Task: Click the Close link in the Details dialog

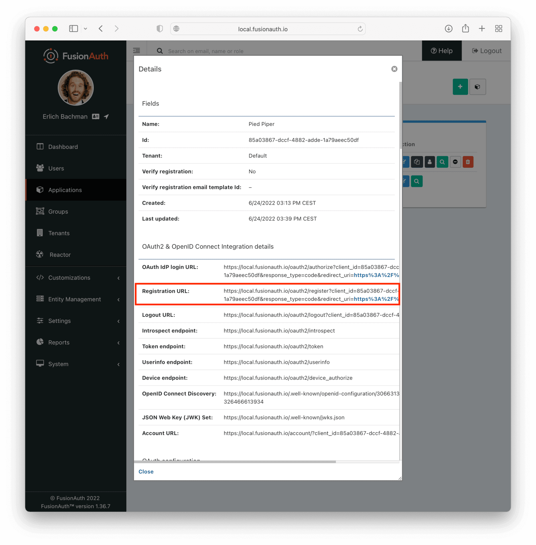Action: pyautogui.click(x=146, y=471)
